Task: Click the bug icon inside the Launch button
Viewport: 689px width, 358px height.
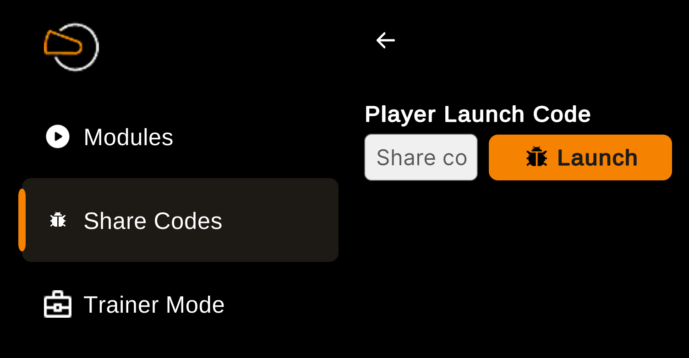Action: [x=536, y=157]
